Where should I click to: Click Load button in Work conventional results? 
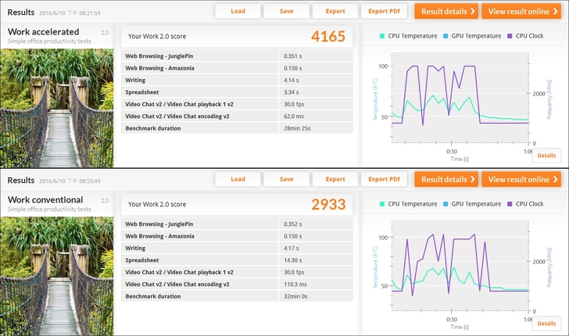238,179
